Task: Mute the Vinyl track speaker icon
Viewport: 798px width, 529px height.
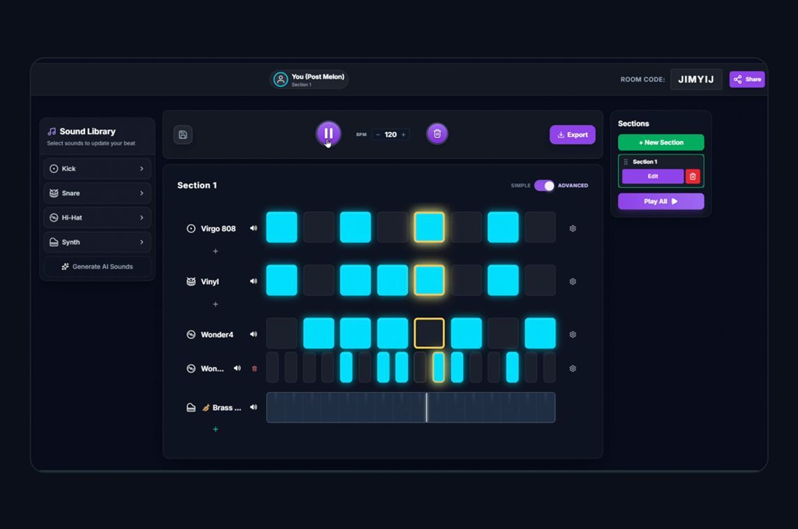Action: (x=253, y=281)
